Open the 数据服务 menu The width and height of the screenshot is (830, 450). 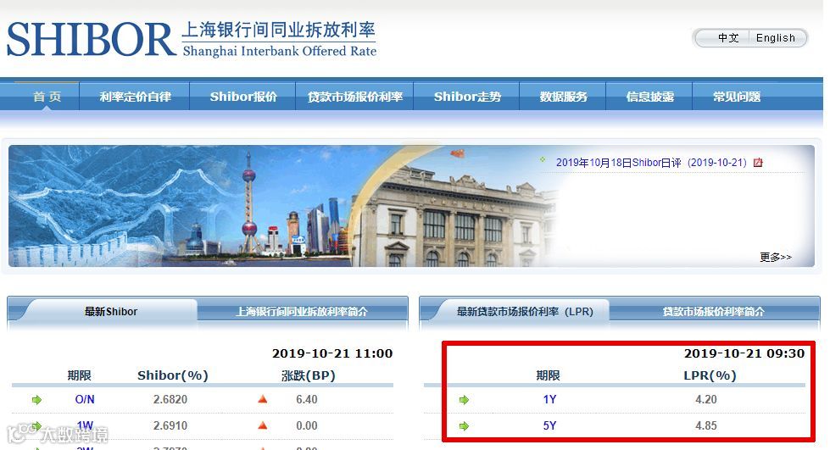point(563,97)
